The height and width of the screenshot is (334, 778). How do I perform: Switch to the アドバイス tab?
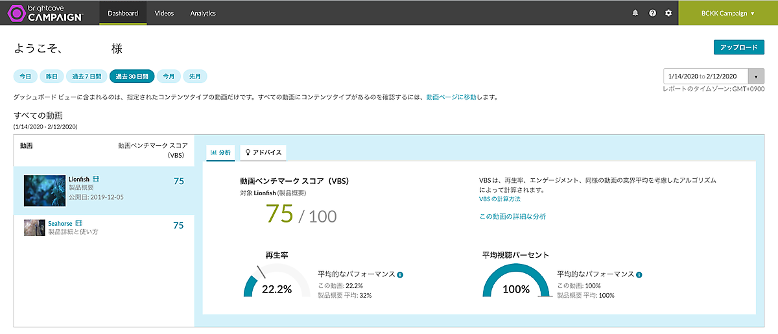point(263,152)
